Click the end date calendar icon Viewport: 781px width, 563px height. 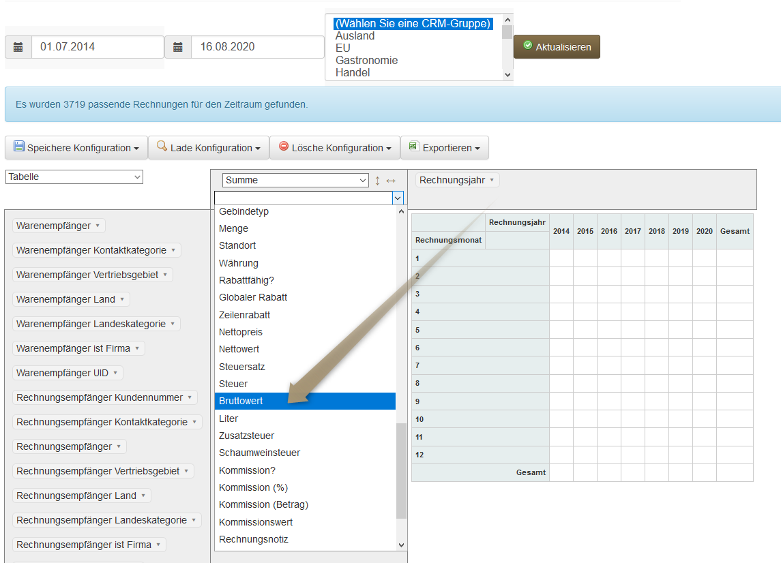(178, 47)
